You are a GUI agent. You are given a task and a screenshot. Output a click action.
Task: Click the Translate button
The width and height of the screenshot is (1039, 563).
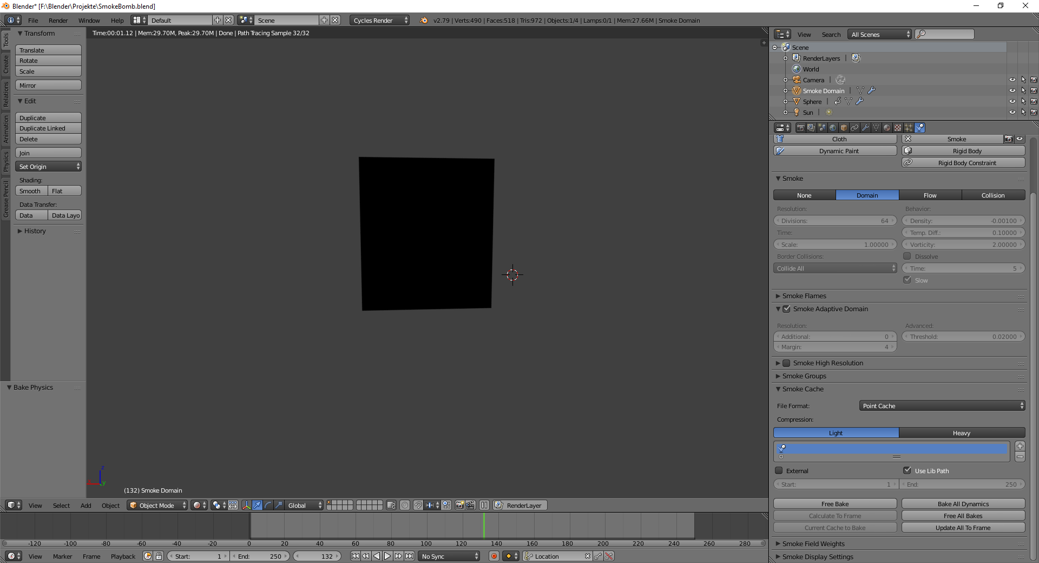pos(48,50)
